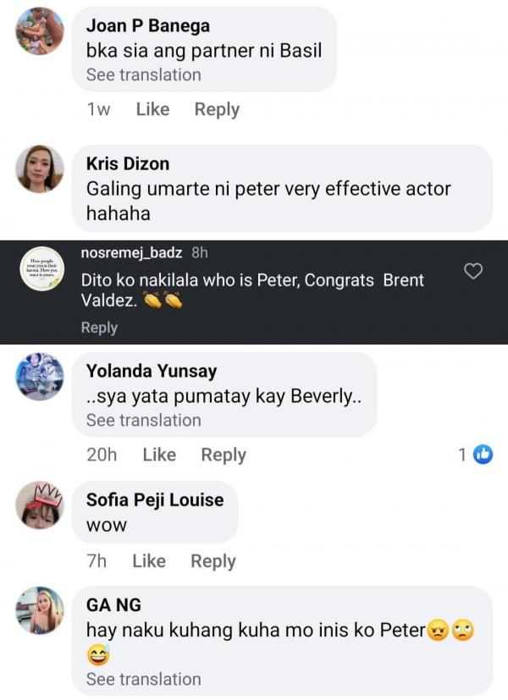Reply to Yolanda Yunsay's comment

tap(224, 455)
